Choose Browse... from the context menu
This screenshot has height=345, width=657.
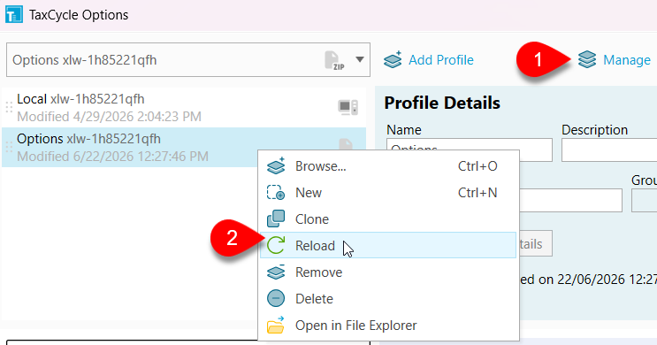388,166
